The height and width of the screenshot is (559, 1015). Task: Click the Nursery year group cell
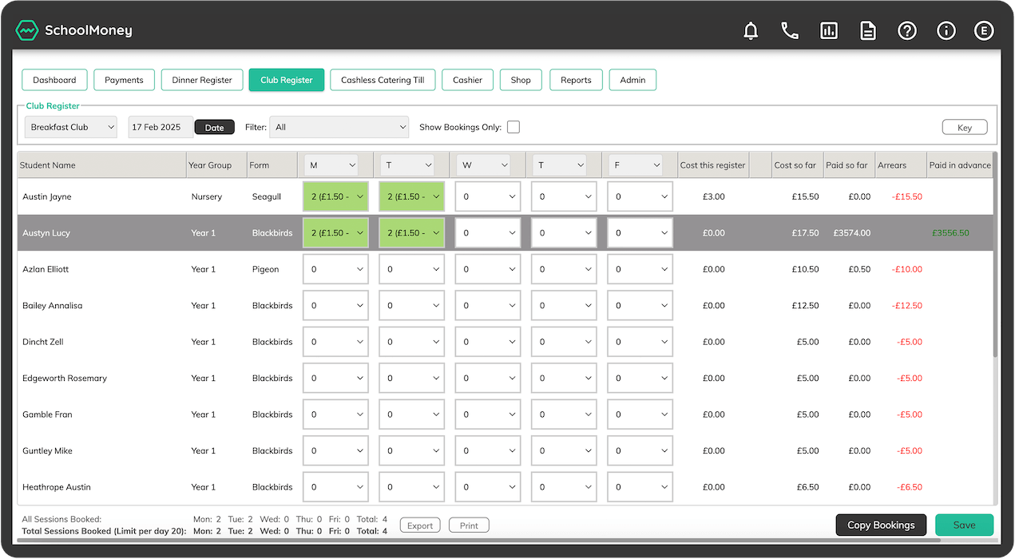click(207, 196)
